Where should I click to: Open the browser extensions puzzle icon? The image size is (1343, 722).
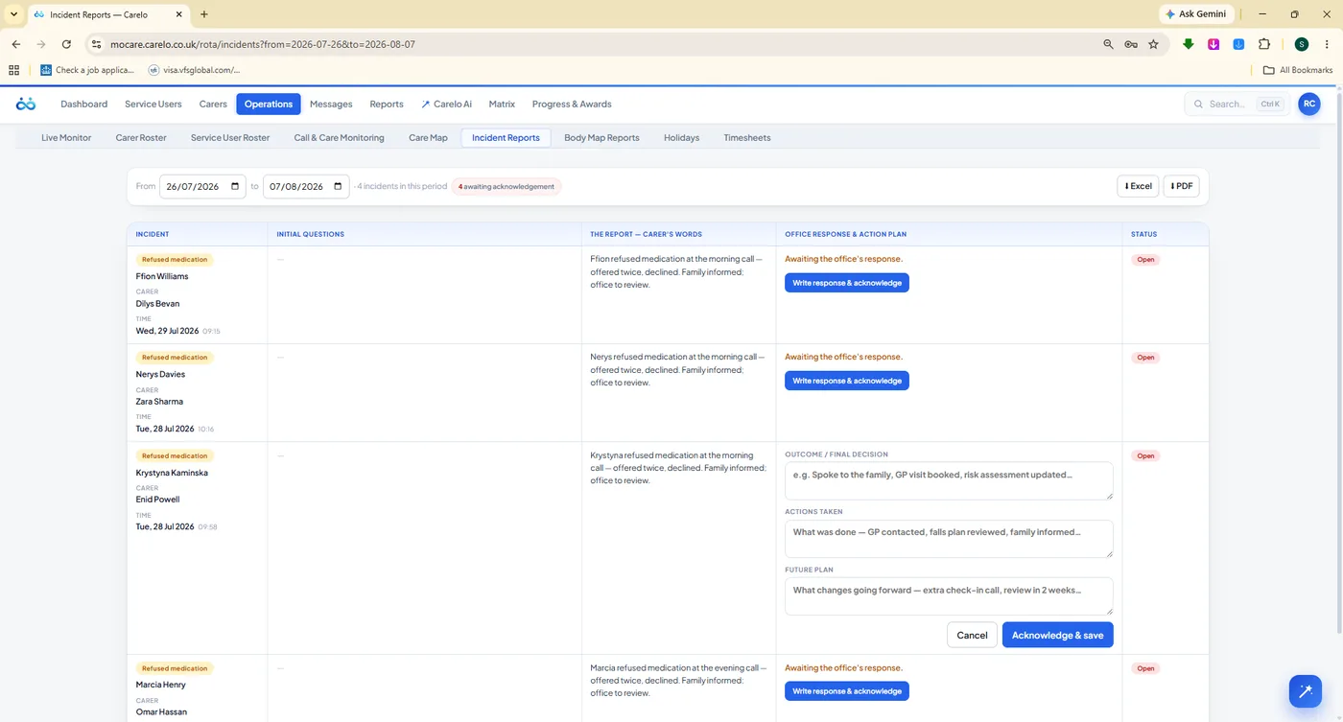coord(1264,44)
